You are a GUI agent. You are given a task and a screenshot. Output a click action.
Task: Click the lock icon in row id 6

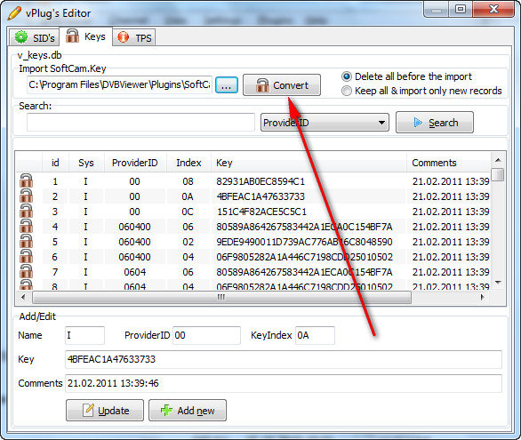[27, 257]
